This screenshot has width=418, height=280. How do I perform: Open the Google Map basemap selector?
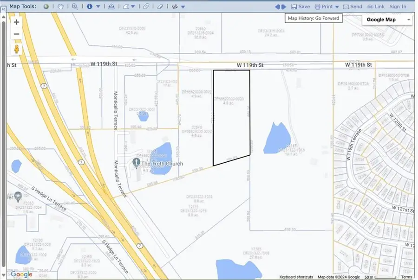point(387,19)
